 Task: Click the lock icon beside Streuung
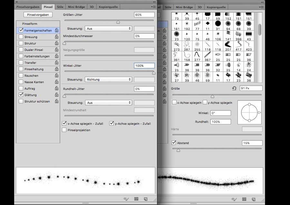(x=57, y=37)
